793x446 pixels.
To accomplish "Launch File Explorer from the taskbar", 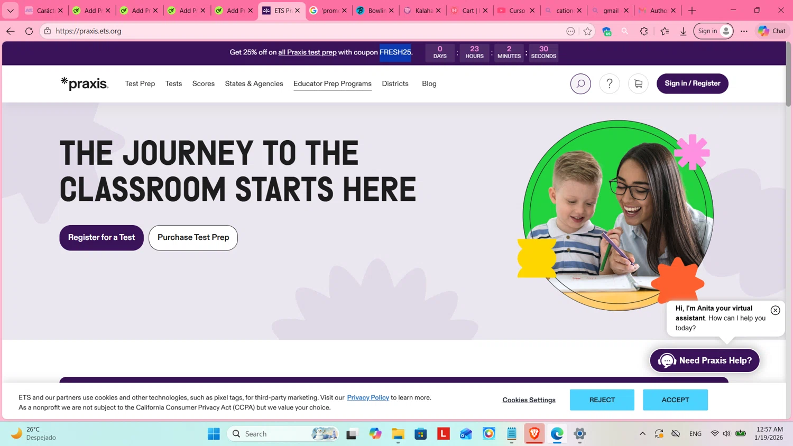I will [398, 434].
